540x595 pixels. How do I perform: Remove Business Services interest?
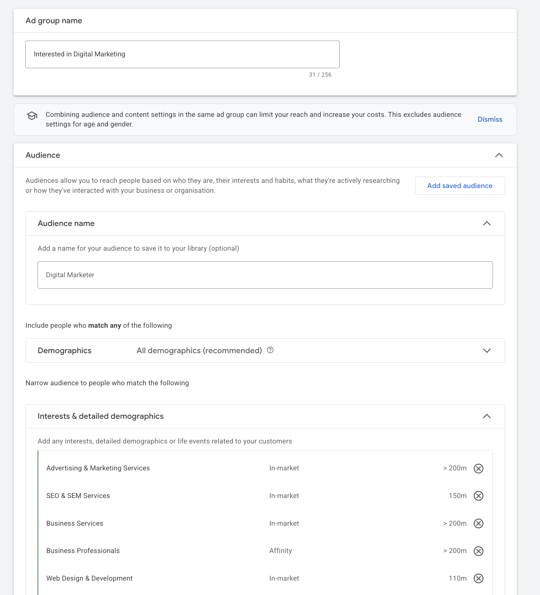click(478, 523)
